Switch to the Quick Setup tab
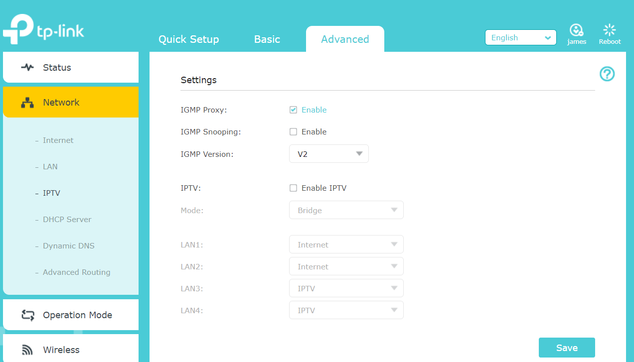Image resolution: width=634 pixels, height=362 pixels. [188, 39]
